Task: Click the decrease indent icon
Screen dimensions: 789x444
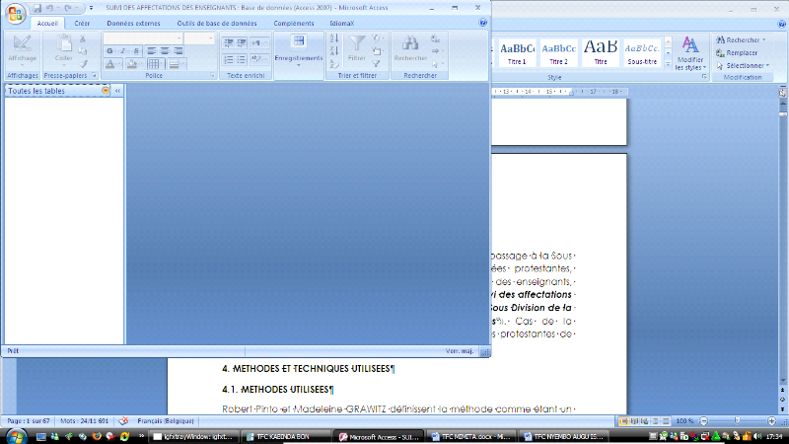Action: (x=229, y=42)
